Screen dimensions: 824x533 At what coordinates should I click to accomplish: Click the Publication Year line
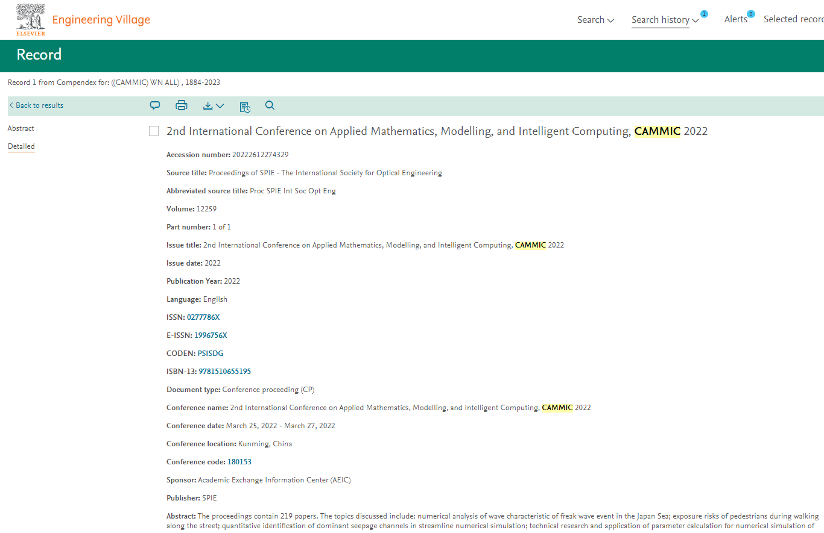point(203,281)
